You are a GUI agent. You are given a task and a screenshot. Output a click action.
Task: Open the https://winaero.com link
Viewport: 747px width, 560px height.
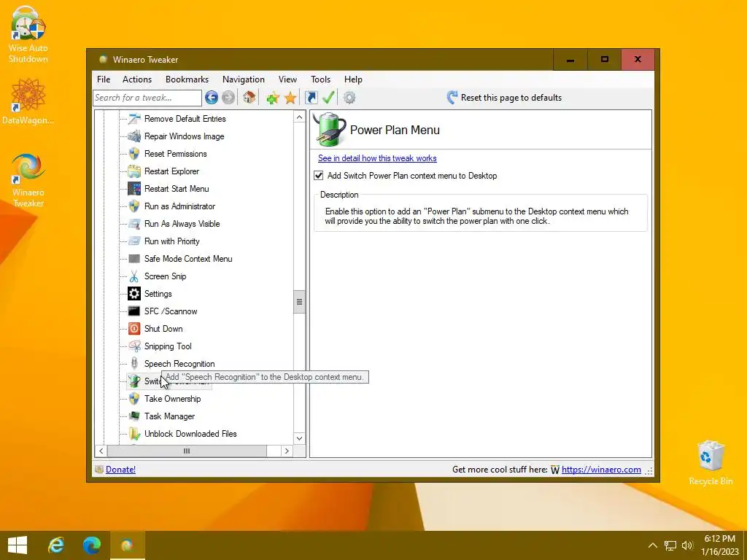[601, 470]
